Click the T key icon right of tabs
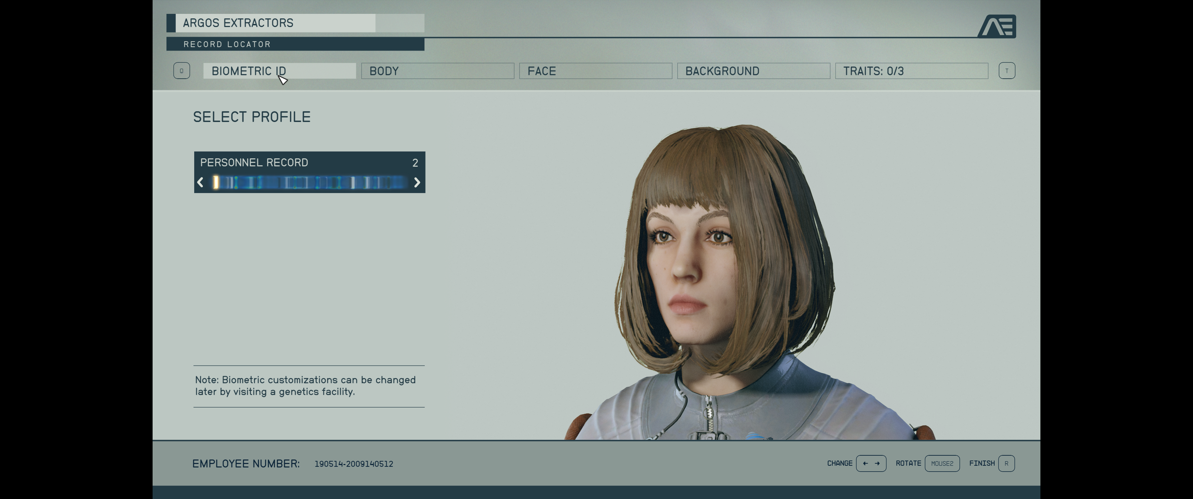The image size is (1193, 499). coord(1007,71)
